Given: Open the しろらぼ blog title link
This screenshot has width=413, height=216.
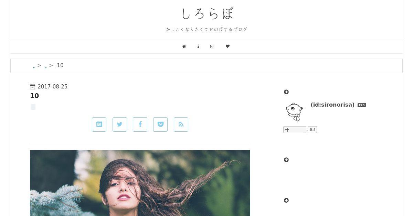Looking at the screenshot, I should (207, 14).
